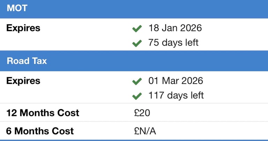This screenshot has width=268, height=141.
Task: Click green checkmark beside 117 days left
Action: click(137, 96)
